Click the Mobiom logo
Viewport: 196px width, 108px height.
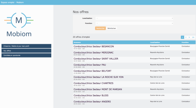point(19,25)
